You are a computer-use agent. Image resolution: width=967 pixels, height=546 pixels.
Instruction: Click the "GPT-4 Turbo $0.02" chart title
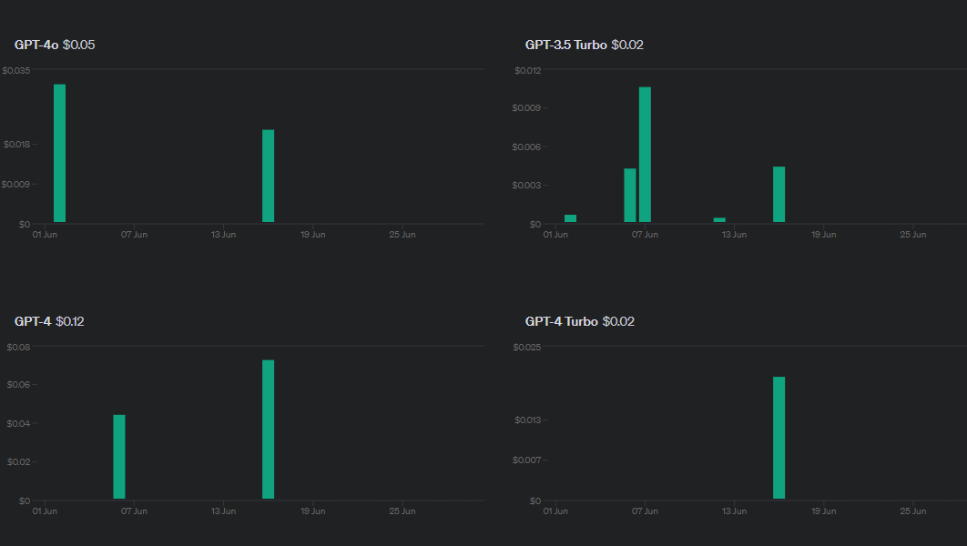[x=580, y=321]
